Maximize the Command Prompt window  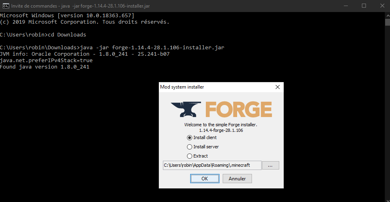(x=364, y=6)
